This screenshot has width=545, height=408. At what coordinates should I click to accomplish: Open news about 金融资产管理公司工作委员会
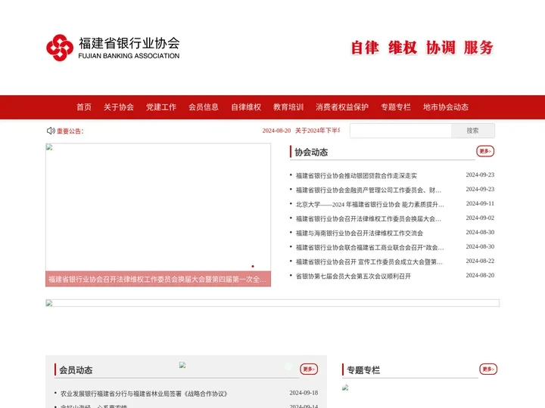click(369, 190)
